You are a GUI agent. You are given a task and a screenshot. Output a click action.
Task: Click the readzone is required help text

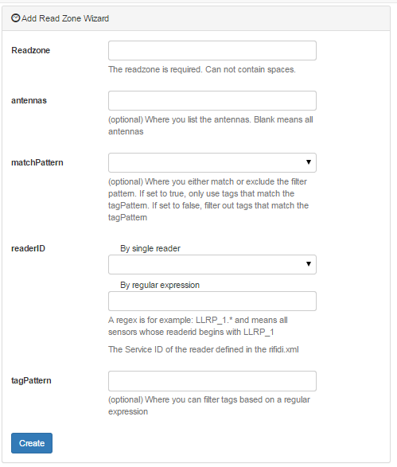pos(202,69)
